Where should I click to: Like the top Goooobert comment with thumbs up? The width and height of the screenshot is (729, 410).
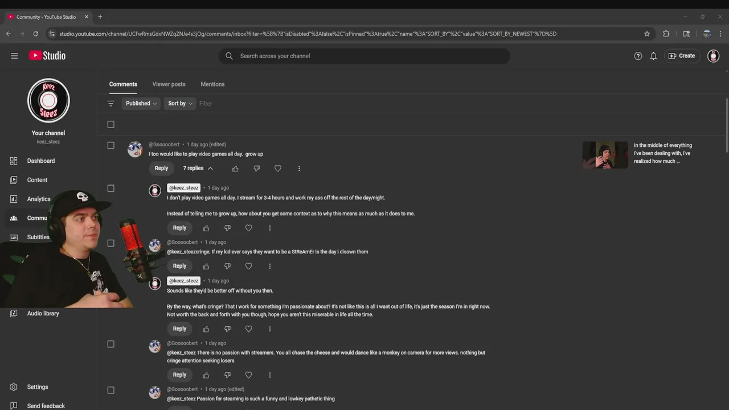[x=235, y=169]
